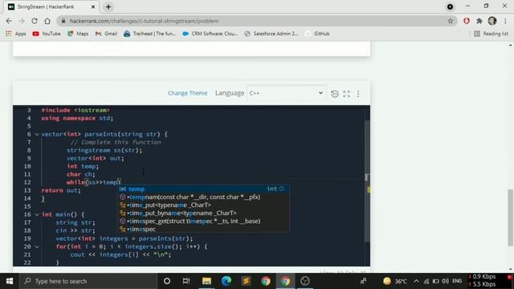514x289 pixels.
Task: Open Sublime Text from taskbar
Action: [x=246, y=281]
